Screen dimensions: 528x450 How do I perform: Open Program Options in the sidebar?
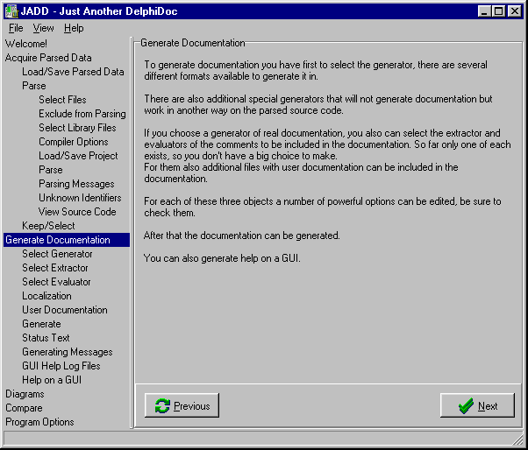point(39,422)
